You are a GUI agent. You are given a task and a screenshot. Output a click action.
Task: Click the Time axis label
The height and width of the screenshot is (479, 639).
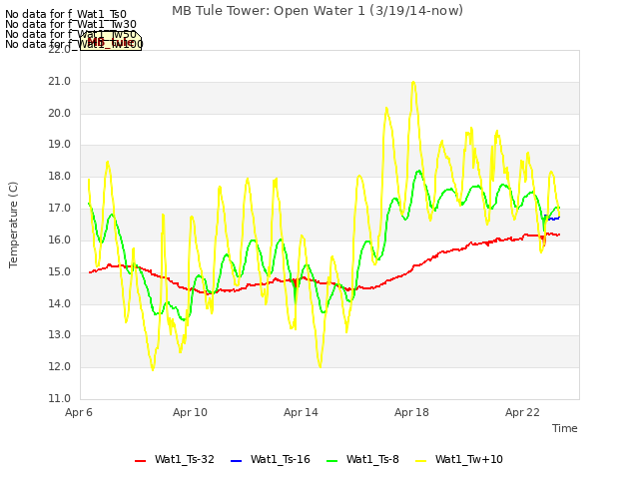coord(564,428)
